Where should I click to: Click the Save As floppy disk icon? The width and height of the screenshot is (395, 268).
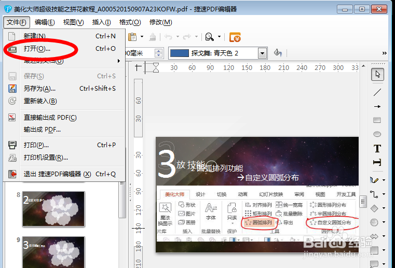[x=12, y=89]
